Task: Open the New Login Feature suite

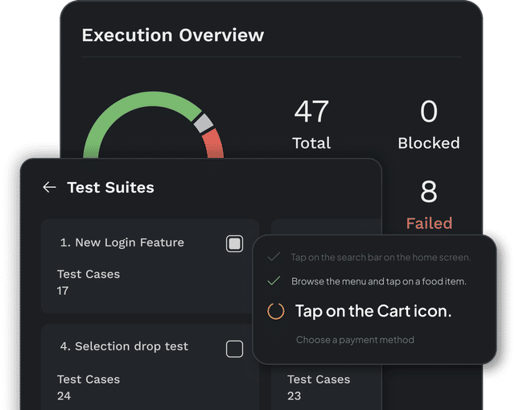Action: [122, 242]
